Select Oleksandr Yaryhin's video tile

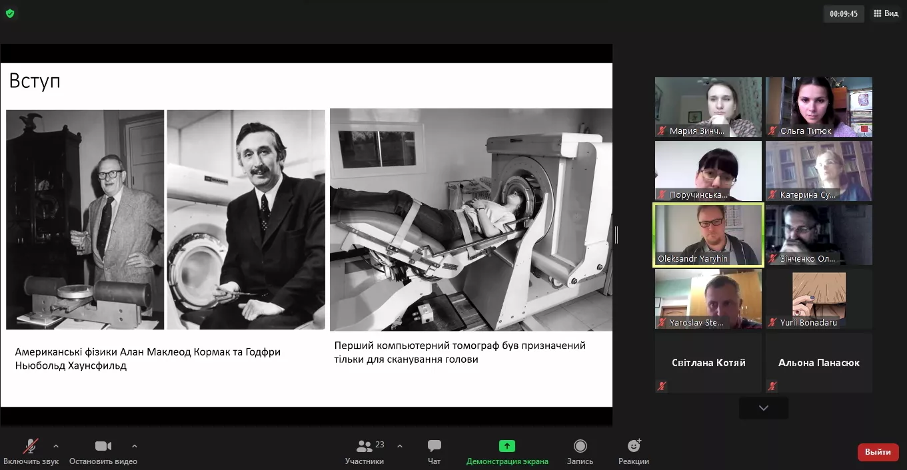708,234
